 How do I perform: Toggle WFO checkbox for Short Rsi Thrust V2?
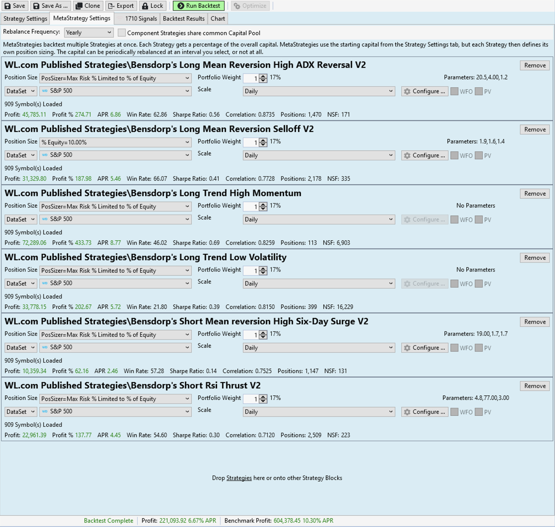click(x=454, y=412)
